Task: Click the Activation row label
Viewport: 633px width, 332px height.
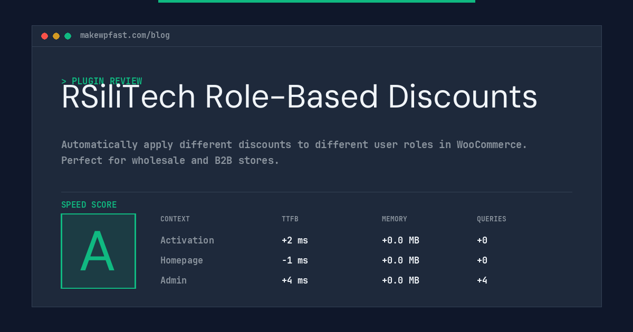Action: (x=187, y=240)
